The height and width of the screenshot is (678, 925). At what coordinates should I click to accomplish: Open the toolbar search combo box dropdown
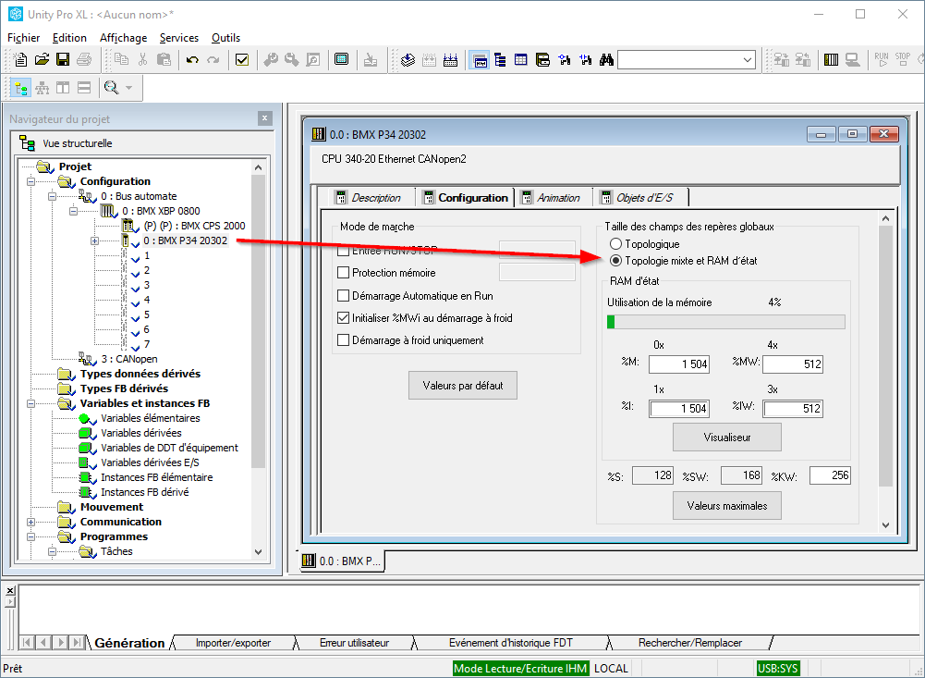pos(747,60)
